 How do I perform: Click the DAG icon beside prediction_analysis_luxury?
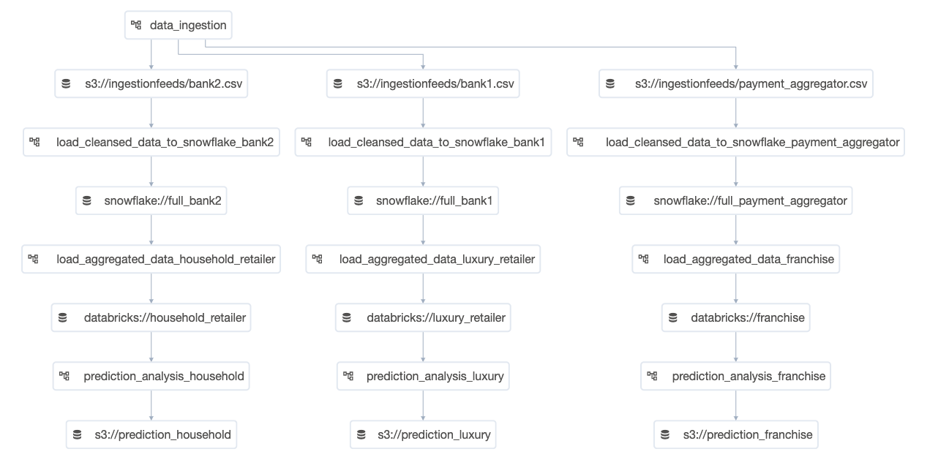tap(349, 377)
